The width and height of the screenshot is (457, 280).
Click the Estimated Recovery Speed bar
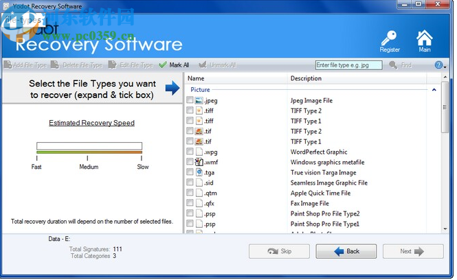(x=89, y=148)
